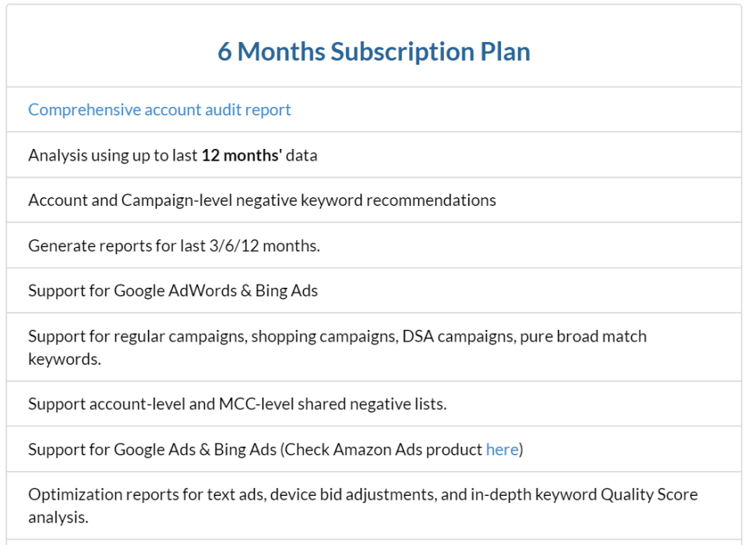The height and width of the screenshot is (545, 748).
Task: Click the 'Check Amazon Ads product' text
Action: tap(383, 450)
